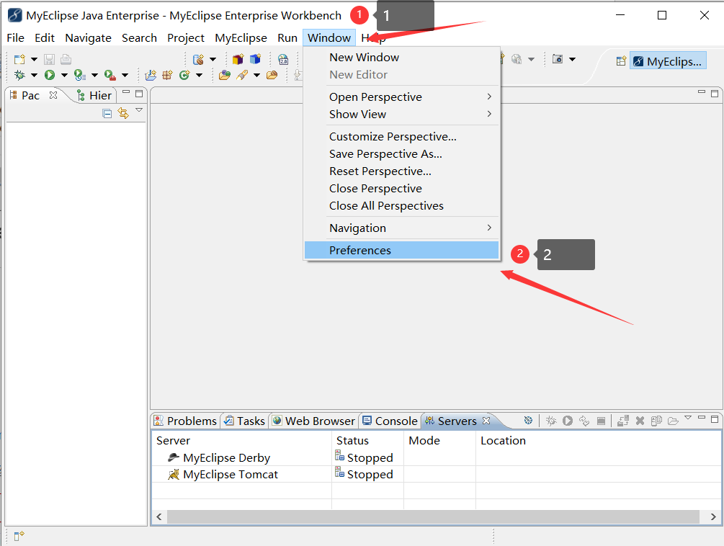Image resolution: width=724 pixels, height=546 pixels.
Task: Click the green Run button icon
Action: 50,75
